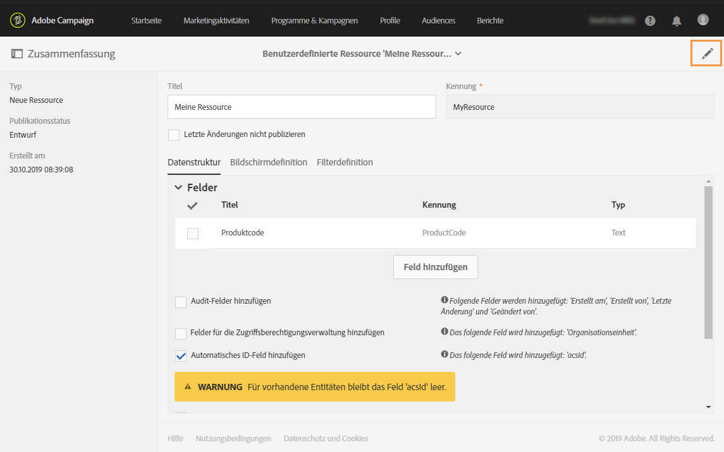Enable 'Letzte Änderungen nicht publizieren' checkbox
The width and height of the screenshot is (724, 452).
tap(174, 134)
